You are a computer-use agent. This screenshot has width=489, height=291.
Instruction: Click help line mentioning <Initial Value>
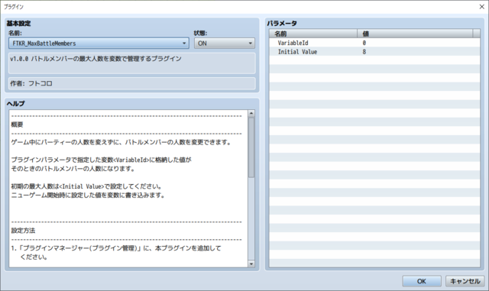(x=86, y=186)
